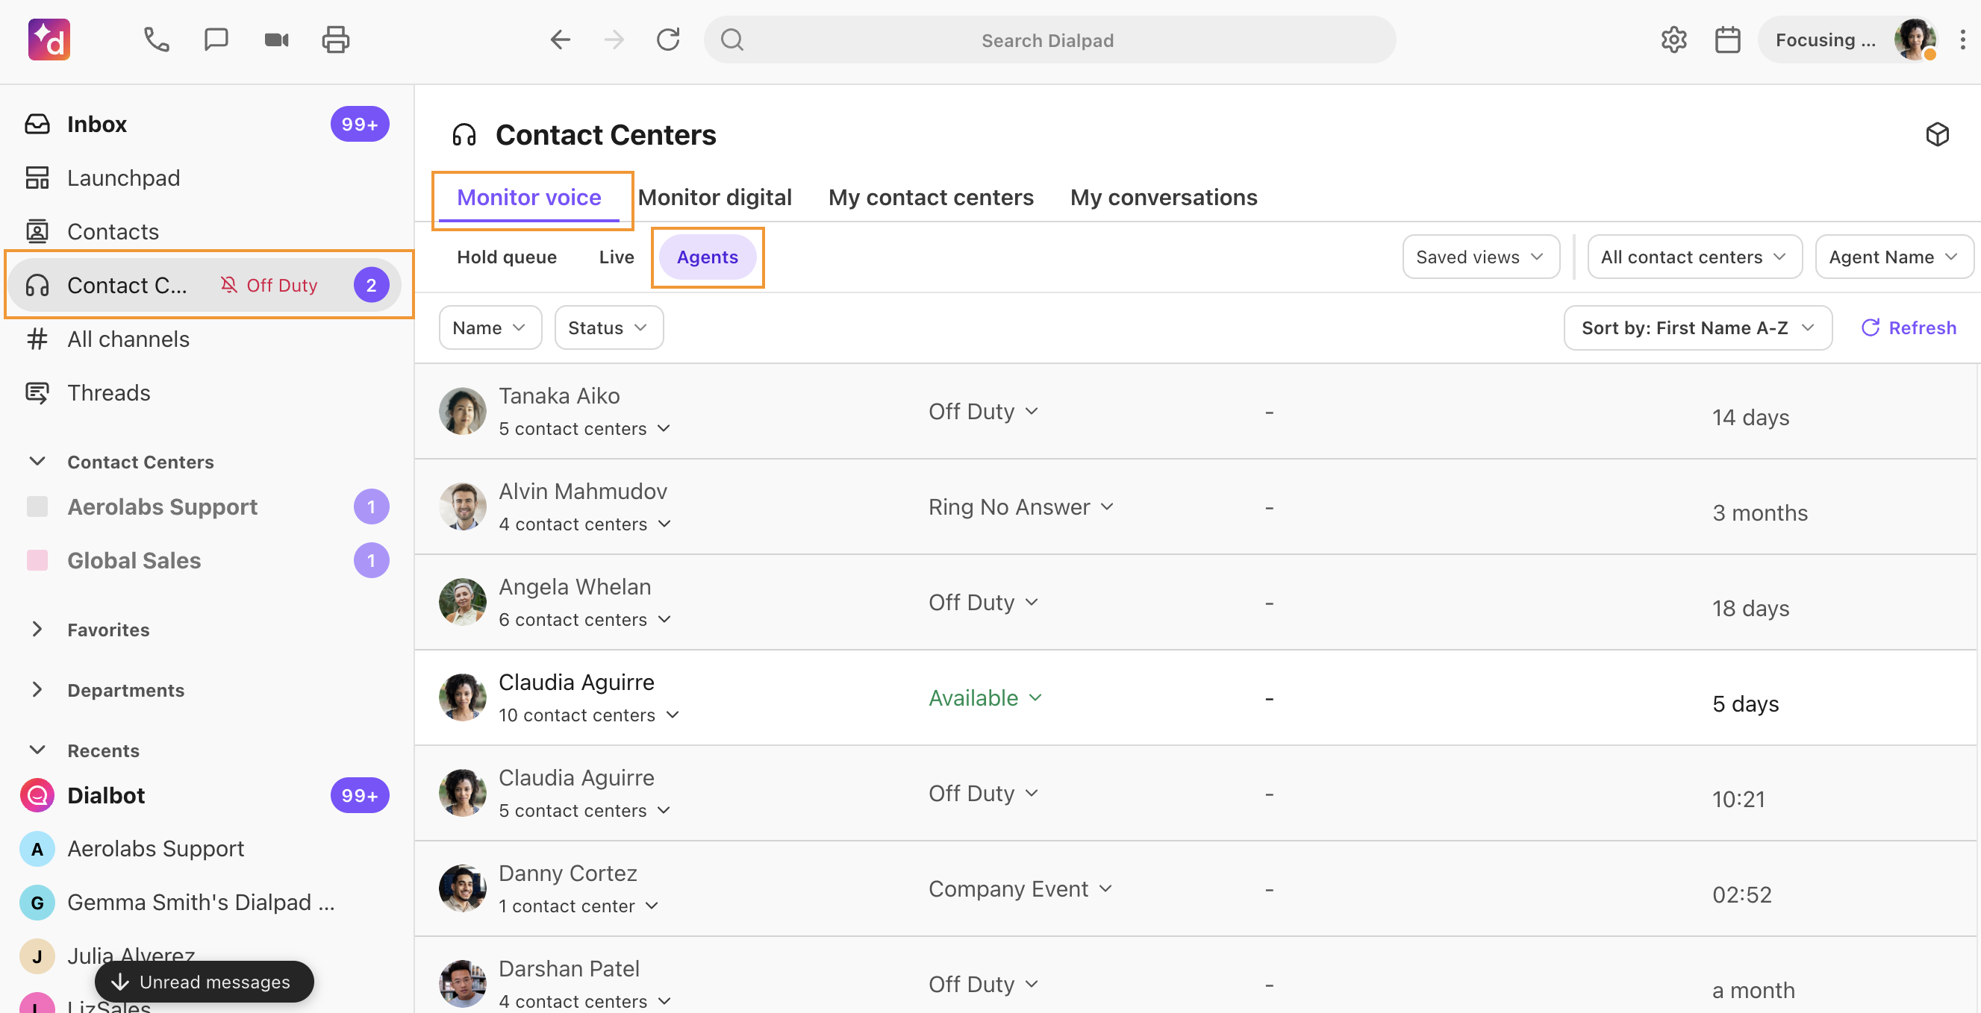Open the Name filter dropdown
Image resolution: width=1981 pixels, height=1013 pixels.
coord(490,327)
